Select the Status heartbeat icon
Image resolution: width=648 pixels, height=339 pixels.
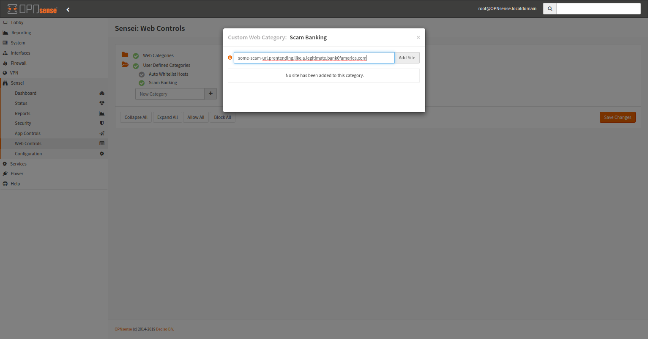[x=101, y=103]
